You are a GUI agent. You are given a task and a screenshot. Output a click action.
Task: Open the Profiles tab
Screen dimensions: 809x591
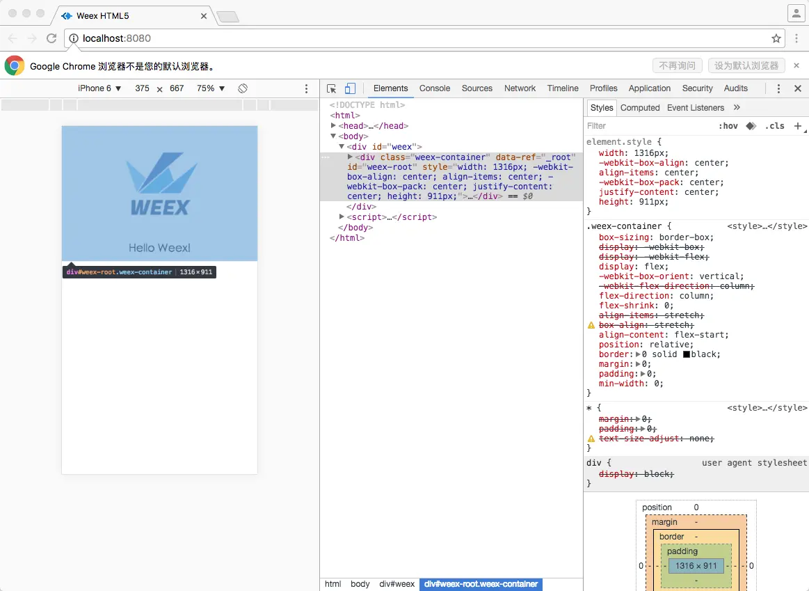(x=603, y=88)
